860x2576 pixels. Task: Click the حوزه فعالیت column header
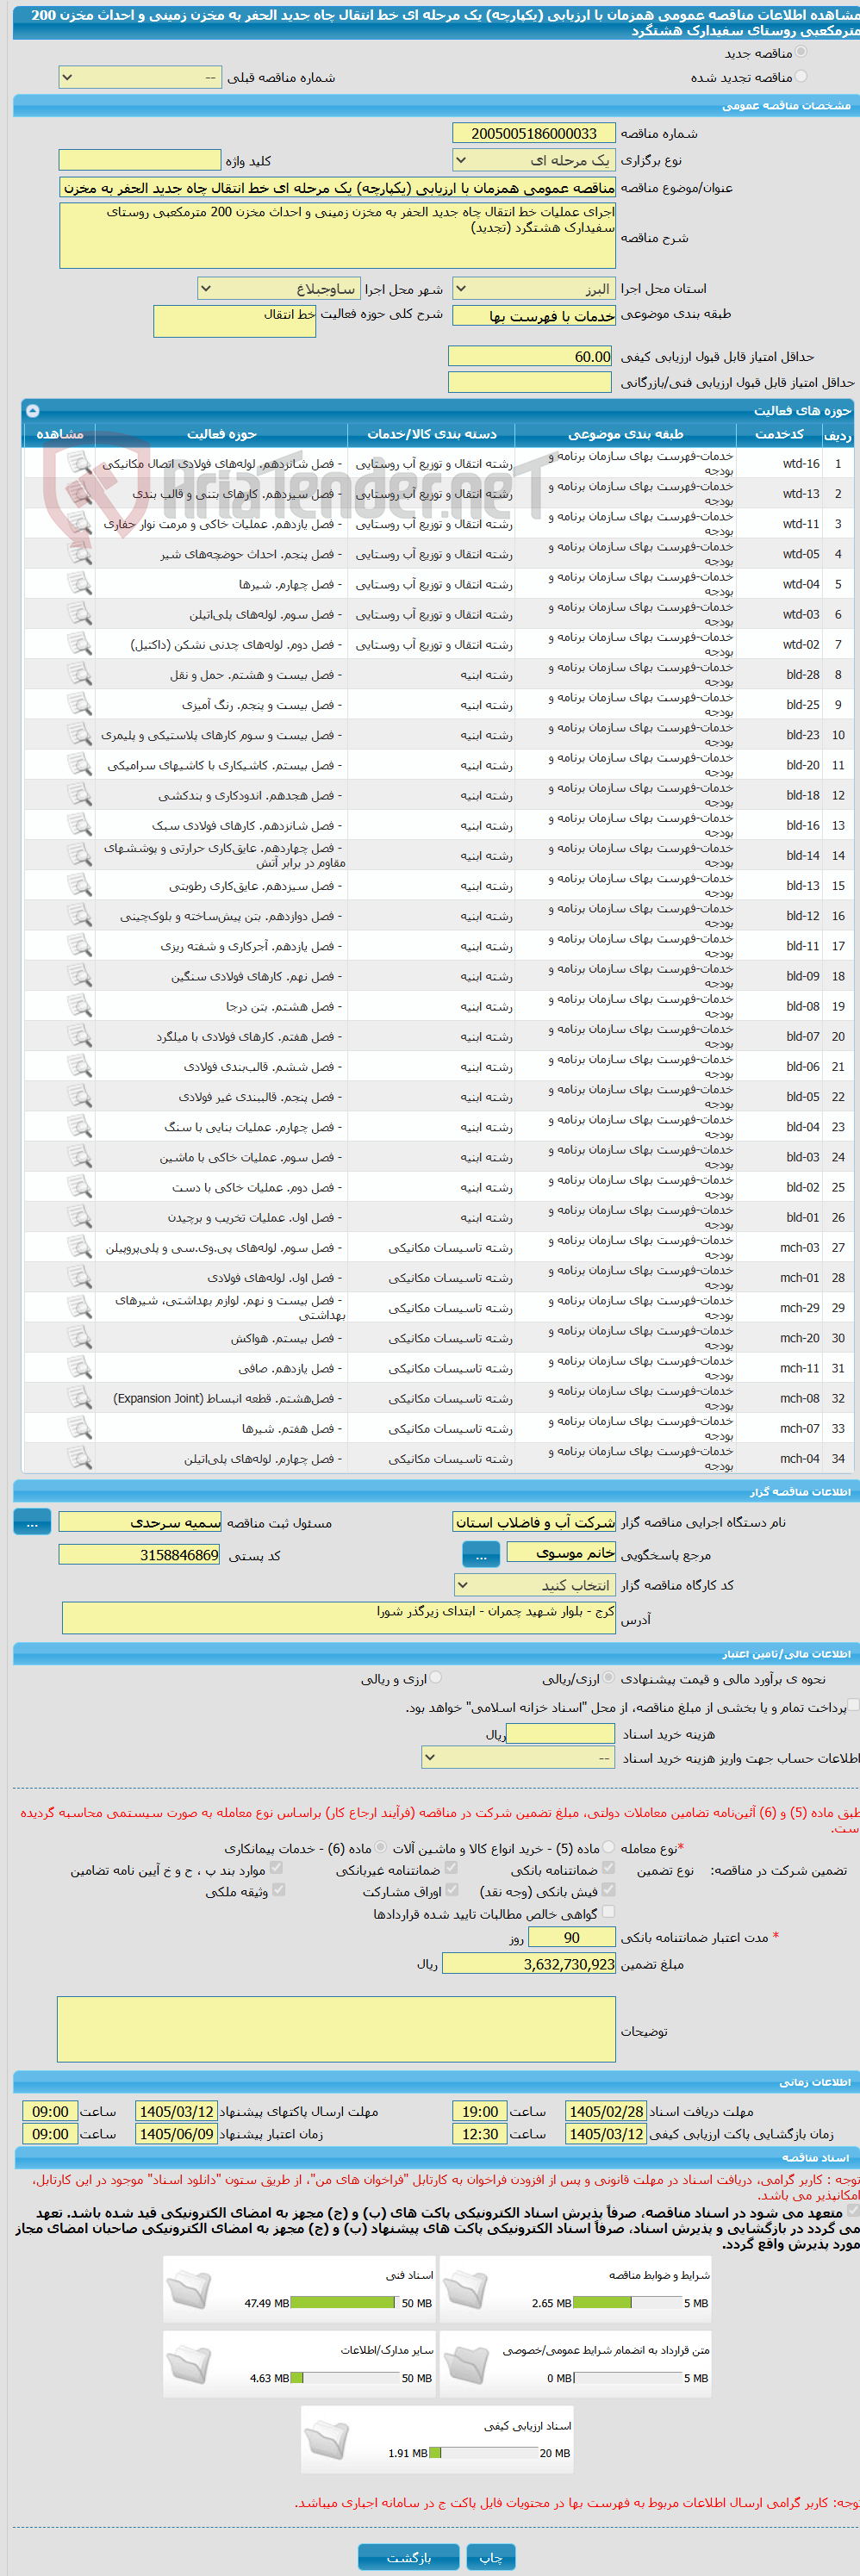[x=222, y=434]
